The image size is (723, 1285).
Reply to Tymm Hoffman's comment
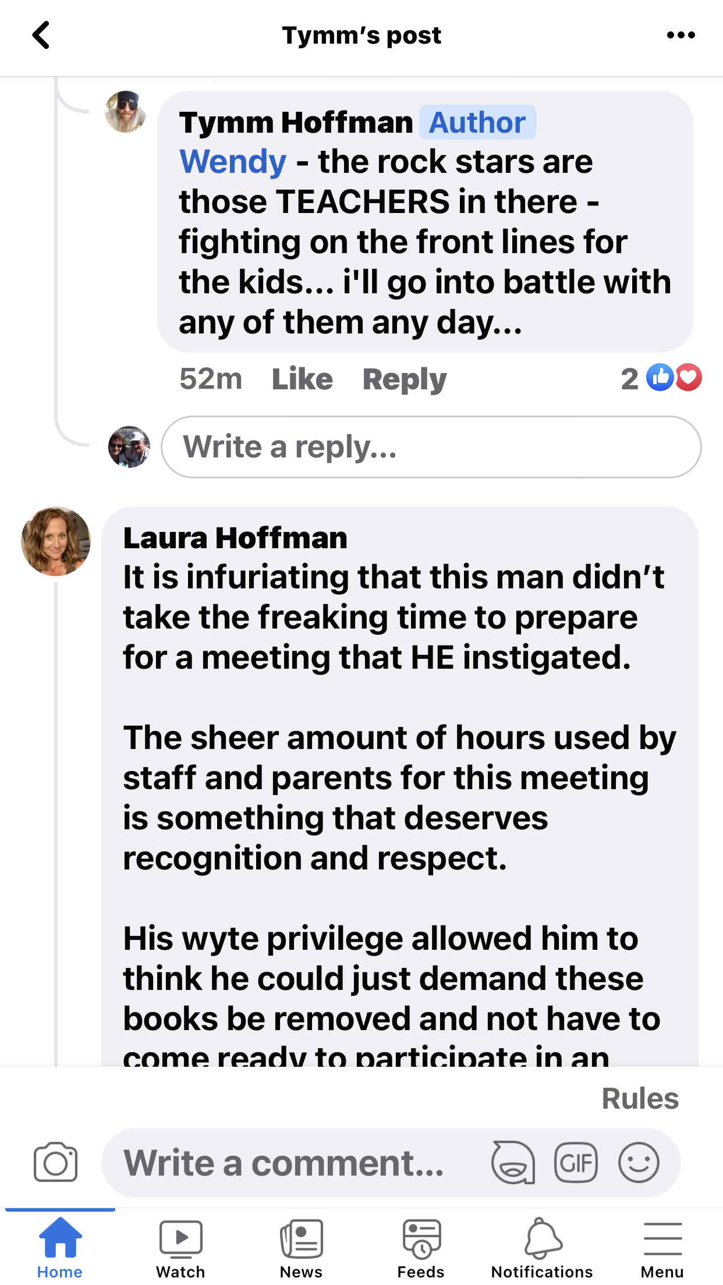[405, 379]
